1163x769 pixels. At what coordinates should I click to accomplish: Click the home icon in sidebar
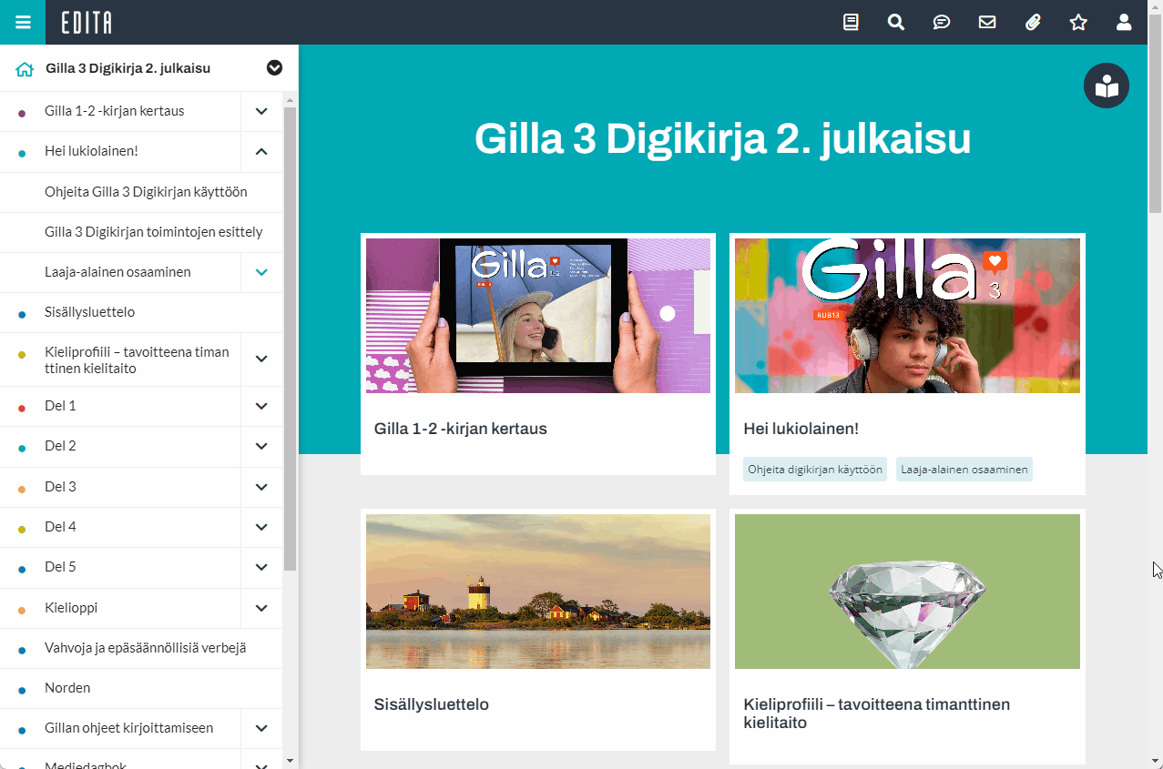coord(25,68)
